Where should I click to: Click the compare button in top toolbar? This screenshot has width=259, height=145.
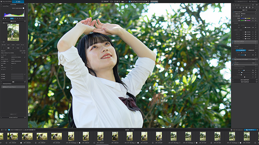click(105, 2)
